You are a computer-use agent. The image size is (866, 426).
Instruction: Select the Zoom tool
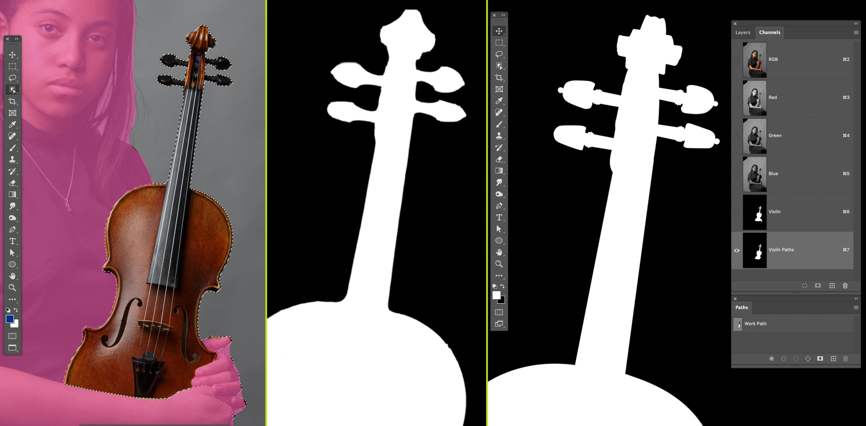pyautogui.click(x=12, y=288)
